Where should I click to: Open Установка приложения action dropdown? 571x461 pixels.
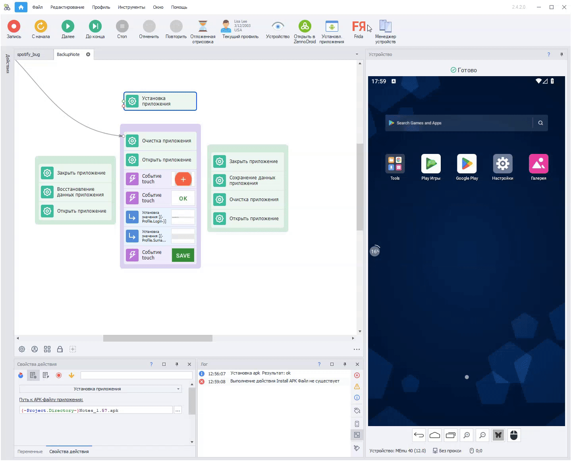(100, 389)
